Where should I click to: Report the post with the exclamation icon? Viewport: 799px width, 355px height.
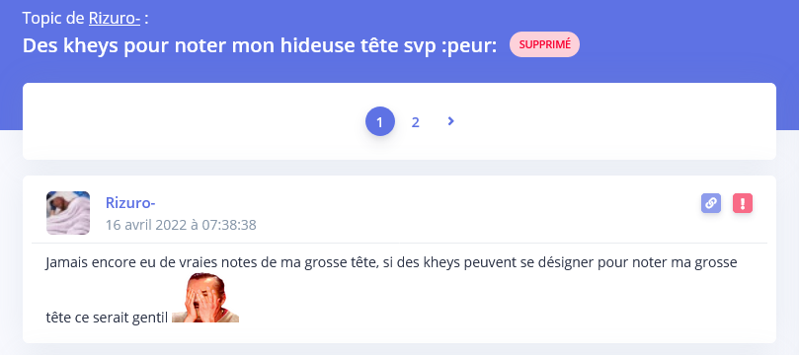[x=743, y=203]
